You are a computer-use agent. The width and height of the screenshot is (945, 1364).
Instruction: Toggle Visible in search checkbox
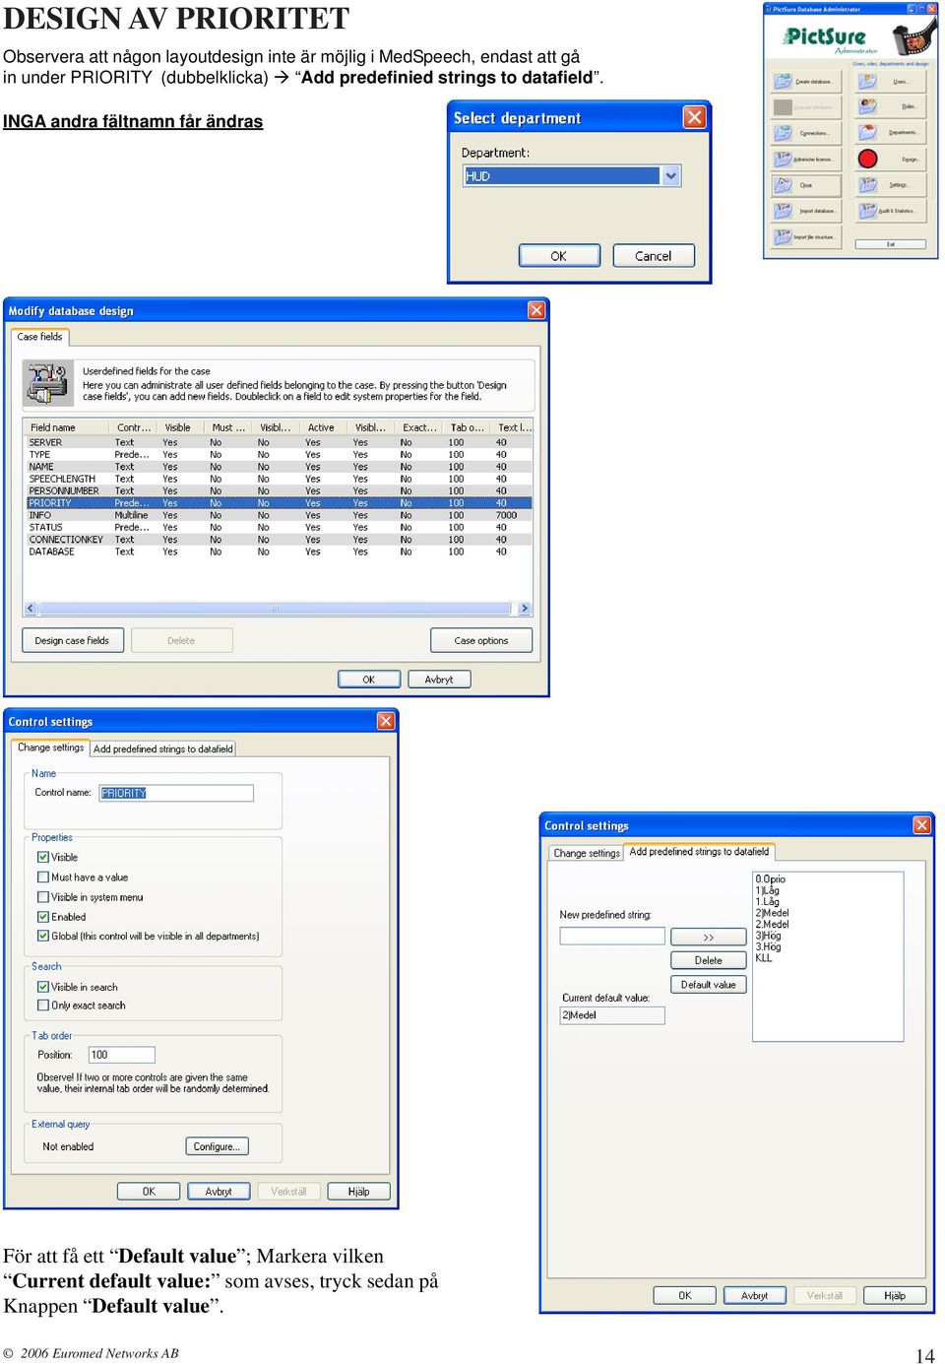[43, 987]
